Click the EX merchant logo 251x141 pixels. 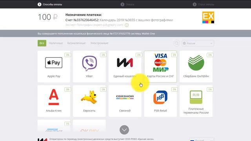click(208, 17)
